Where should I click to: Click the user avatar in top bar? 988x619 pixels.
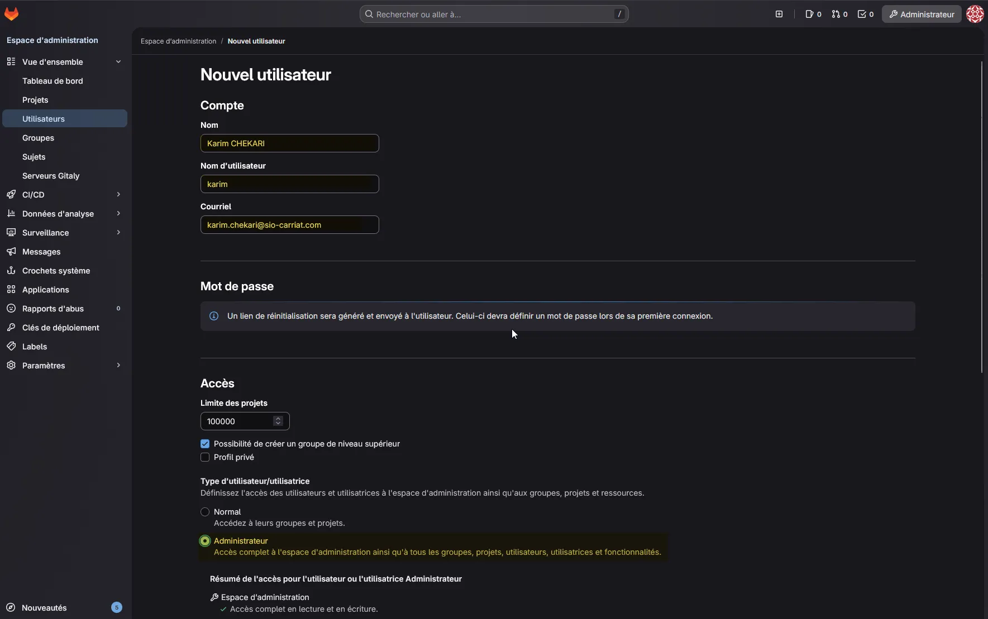[x=975, y=14]
